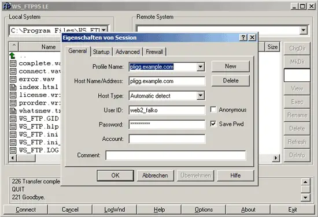Click the Name column header in local list
Screen dimensions: 318x217
point(40,47)
